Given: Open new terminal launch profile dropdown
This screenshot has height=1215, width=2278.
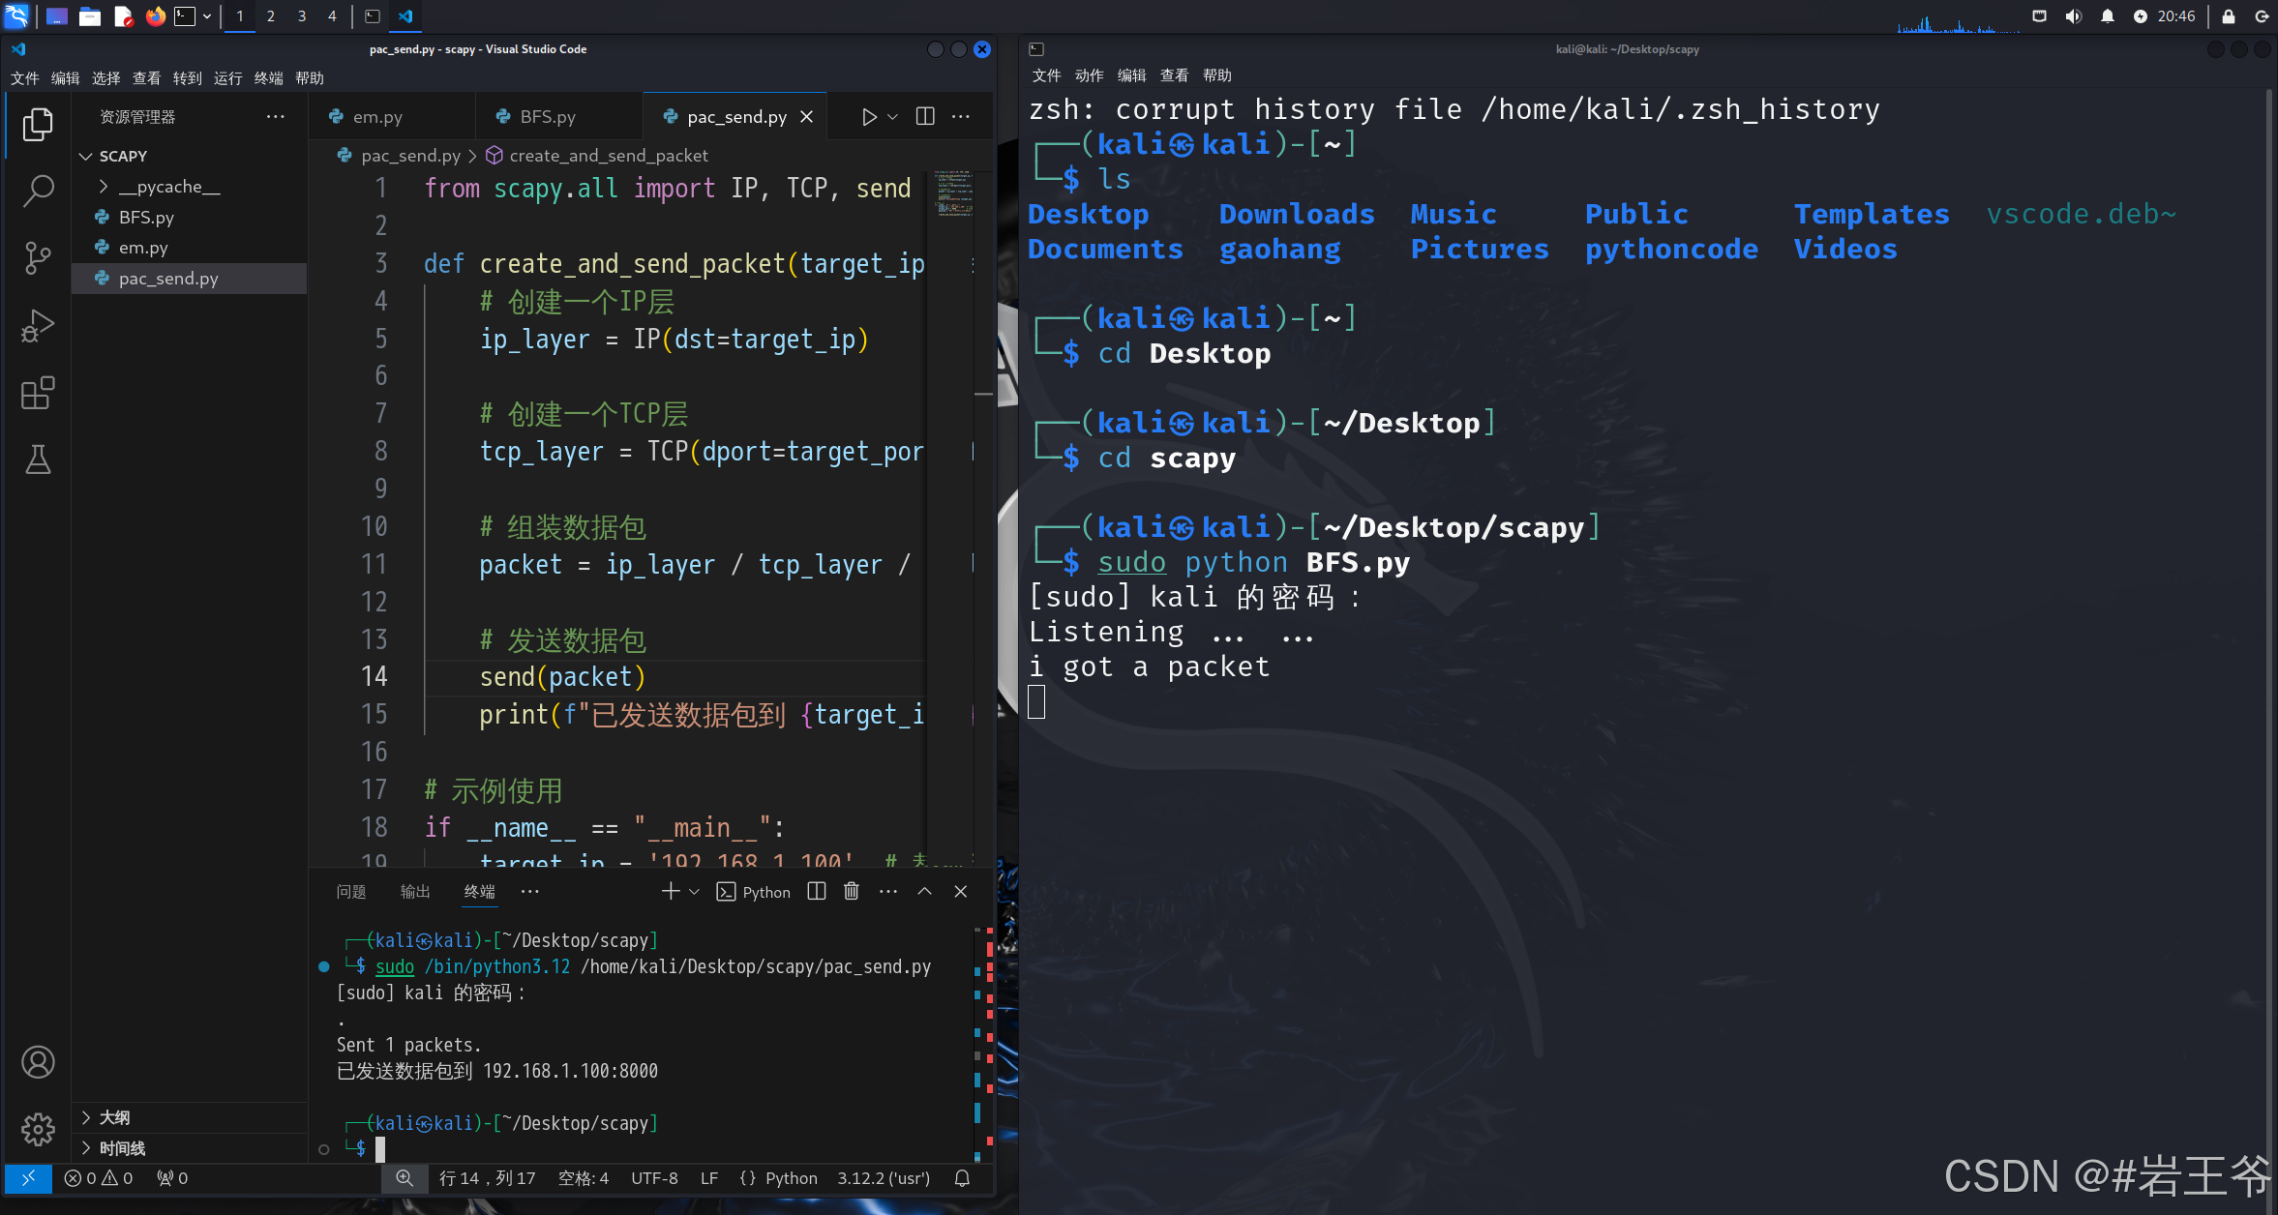Looking at the screenshot, I should 694,892.
